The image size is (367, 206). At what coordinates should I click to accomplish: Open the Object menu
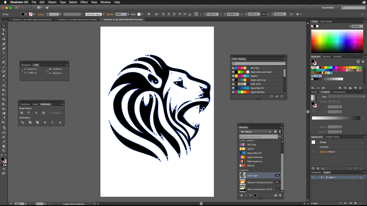click(52, 2)
